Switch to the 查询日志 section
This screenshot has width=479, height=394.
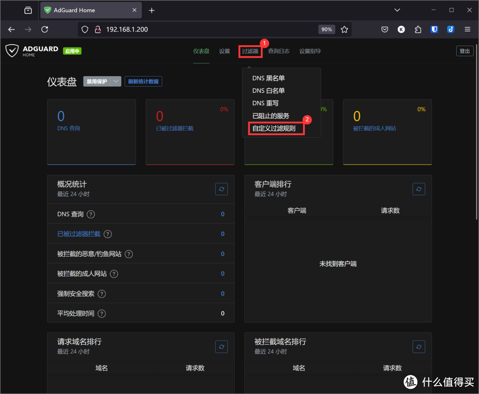pos(279,51)
